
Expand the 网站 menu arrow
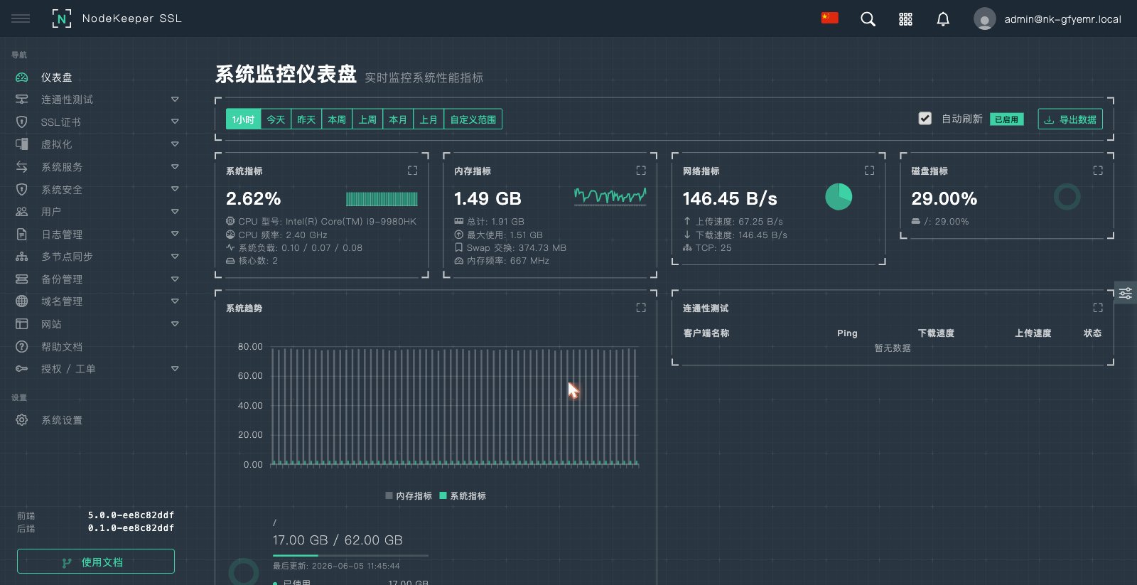coord(175,324)
